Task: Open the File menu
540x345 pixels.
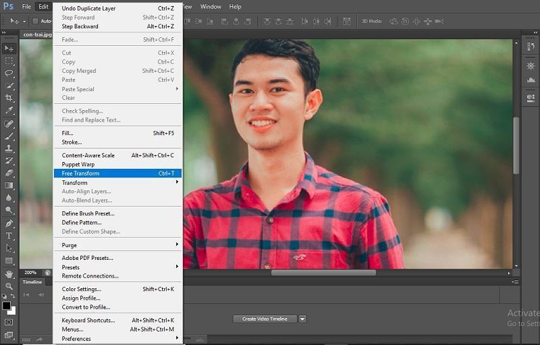Action: tap(26, 7)
